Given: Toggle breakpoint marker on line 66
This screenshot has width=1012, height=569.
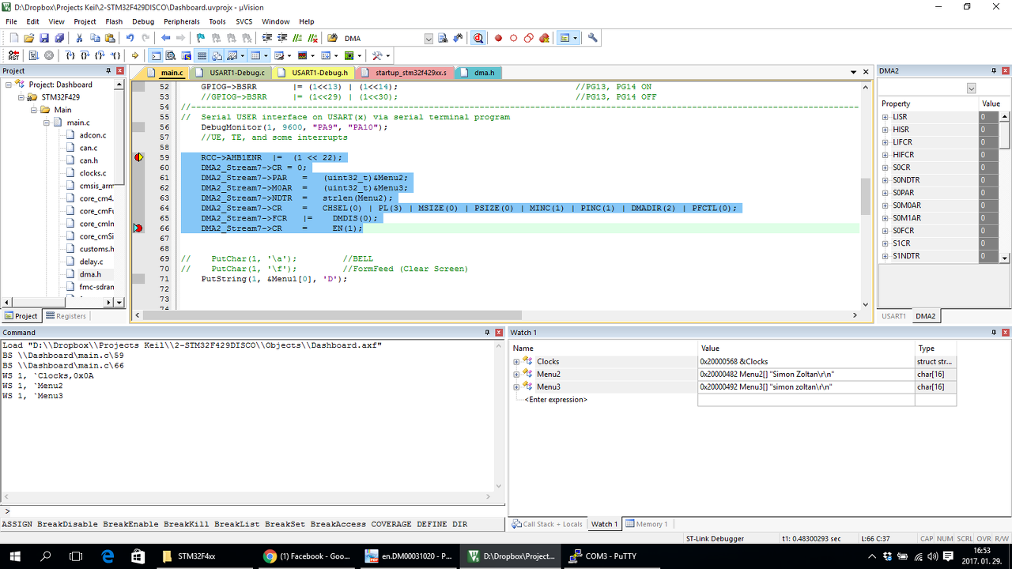Looking at the screenshot, I should (138, 228).
